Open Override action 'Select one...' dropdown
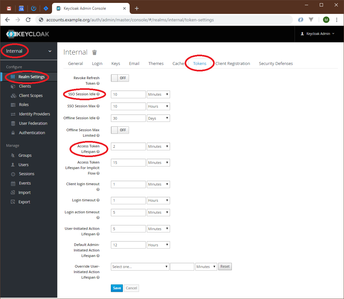This screenshot has height=299, width=344. click(140, 267)
